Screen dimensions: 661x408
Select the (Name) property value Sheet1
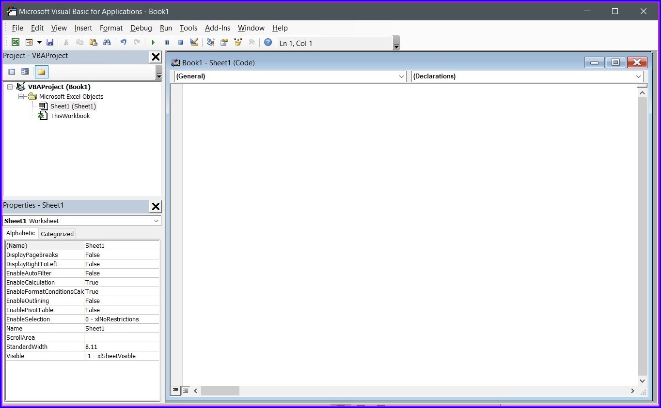point(122,245)
